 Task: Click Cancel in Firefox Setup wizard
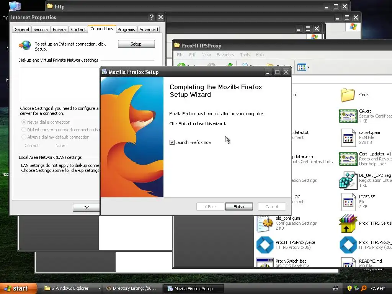tap(271, 206)
